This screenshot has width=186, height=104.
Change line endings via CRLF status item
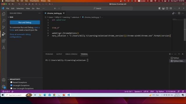(152, 92)
